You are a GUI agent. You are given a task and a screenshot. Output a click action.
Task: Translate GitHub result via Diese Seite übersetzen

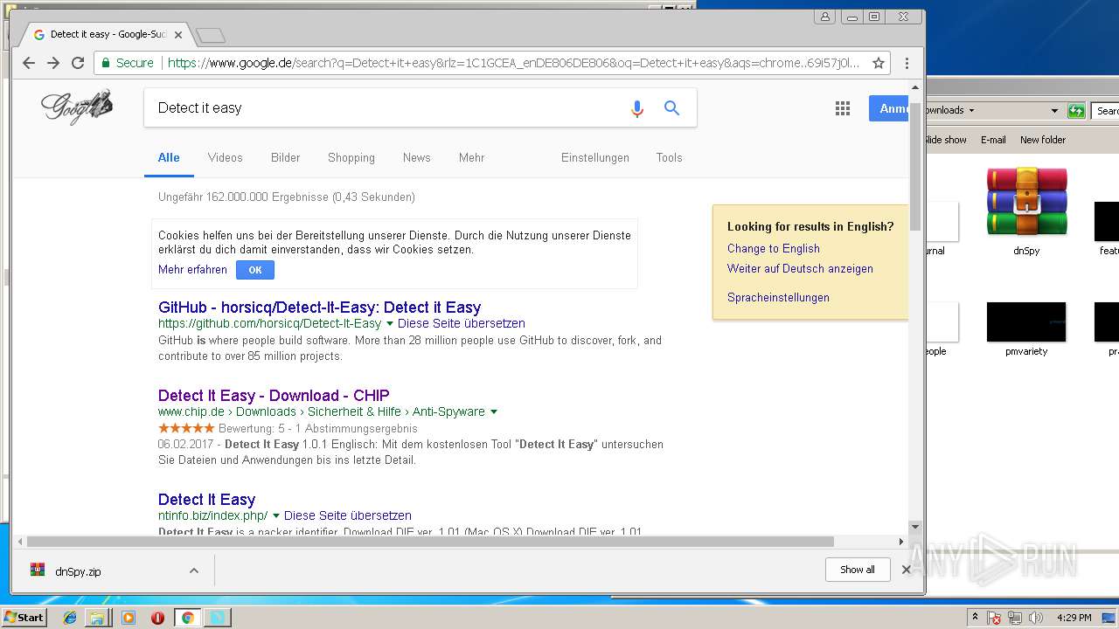[462, 323]
